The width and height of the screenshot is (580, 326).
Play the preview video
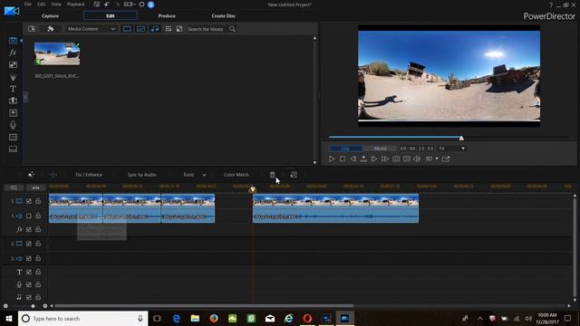(332, 159)
